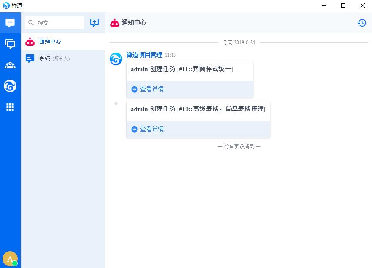
Task: Click the 通知中心 header title
Action: click(134, 23)
